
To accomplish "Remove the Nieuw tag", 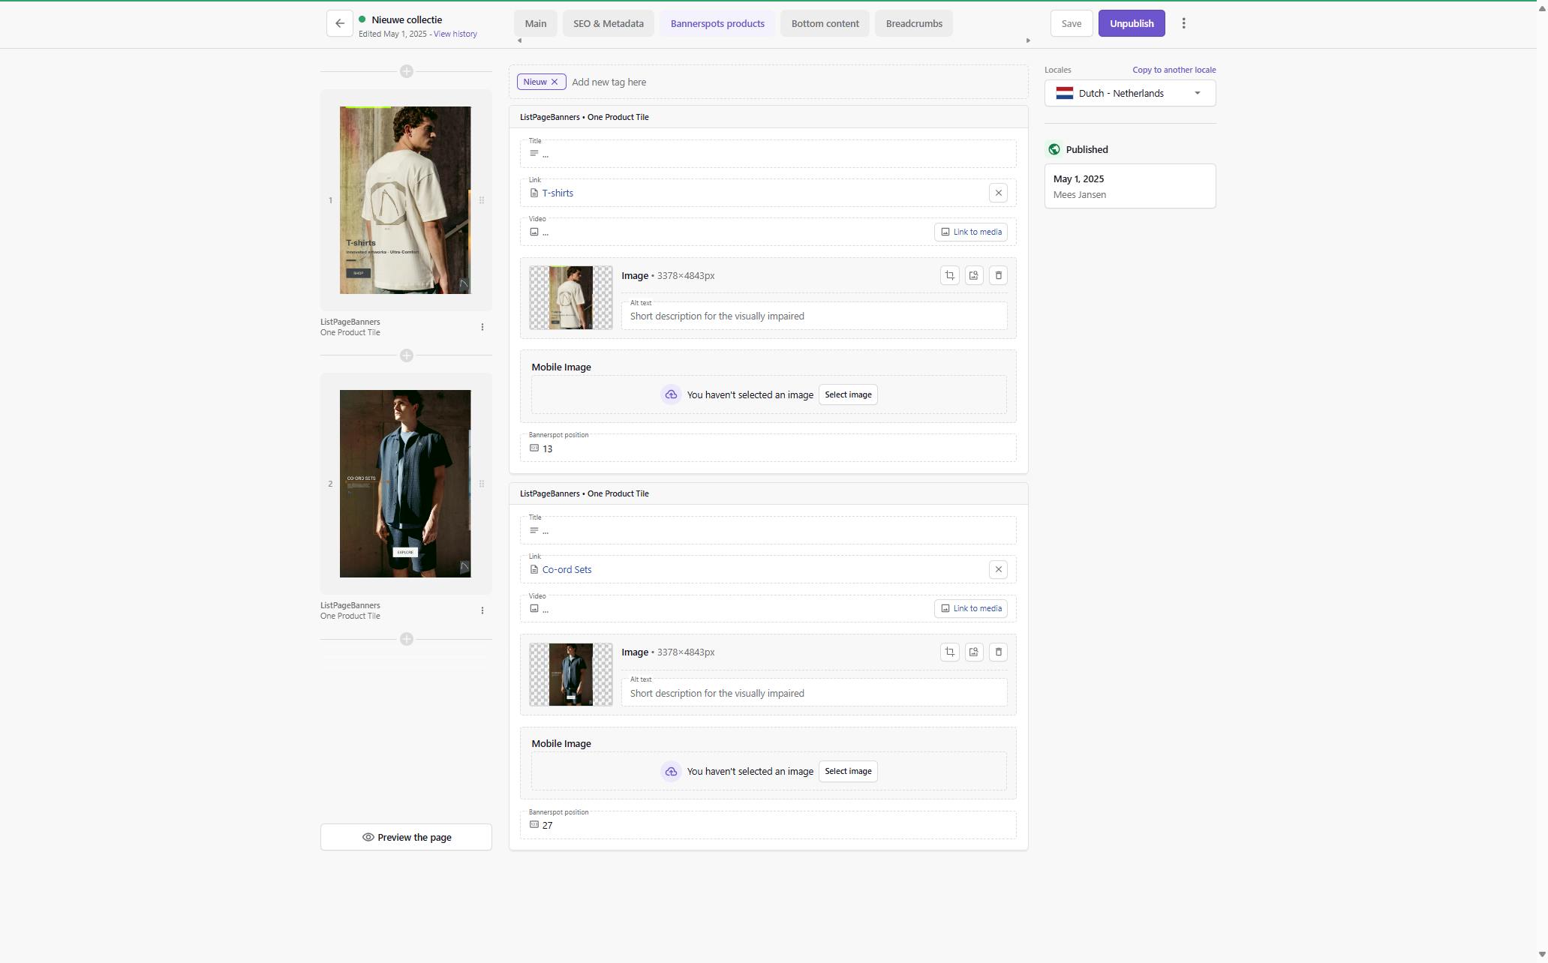I will [555, 82].
